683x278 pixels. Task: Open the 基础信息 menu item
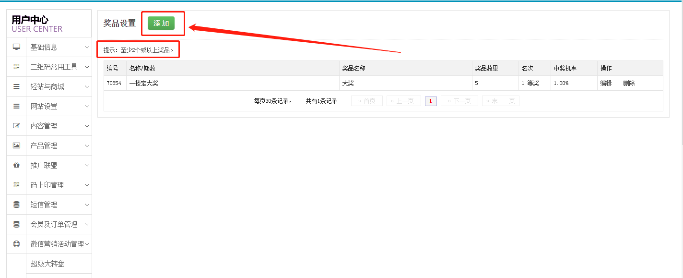click(44, 47)
